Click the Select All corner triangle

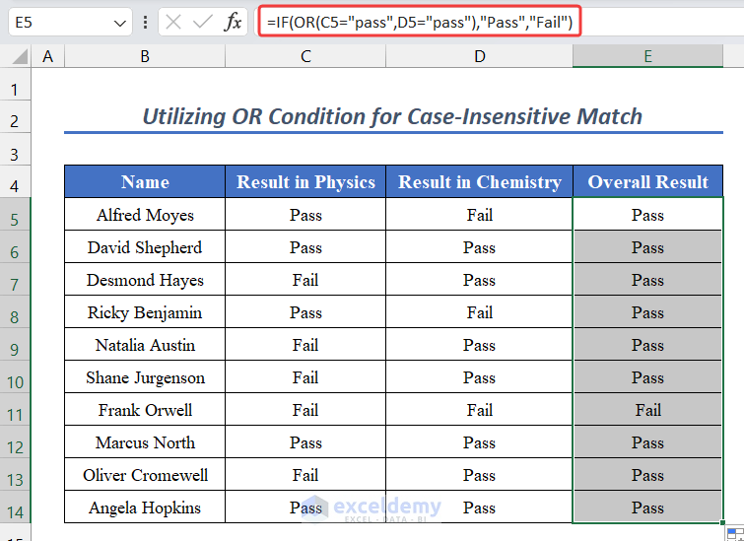click(x=17, y=57)
